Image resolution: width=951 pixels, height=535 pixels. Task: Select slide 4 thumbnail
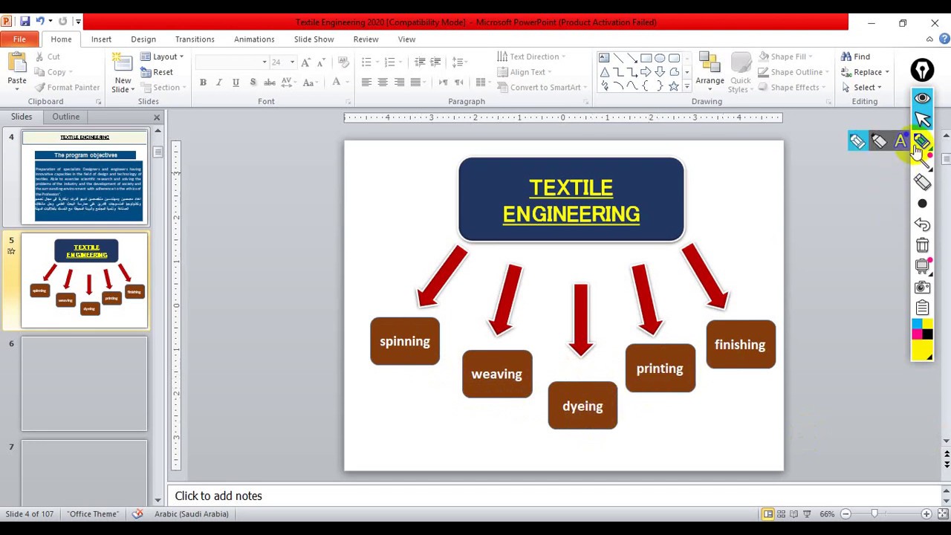pos(85,178)
